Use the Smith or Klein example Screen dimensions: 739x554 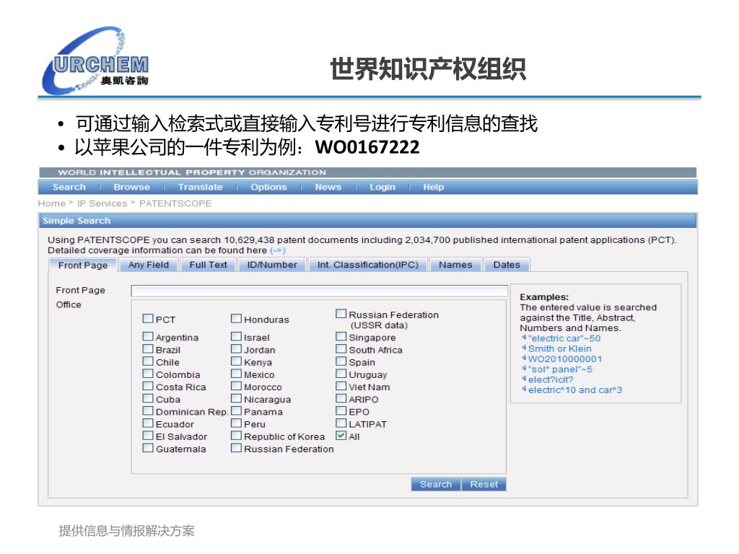559,348
